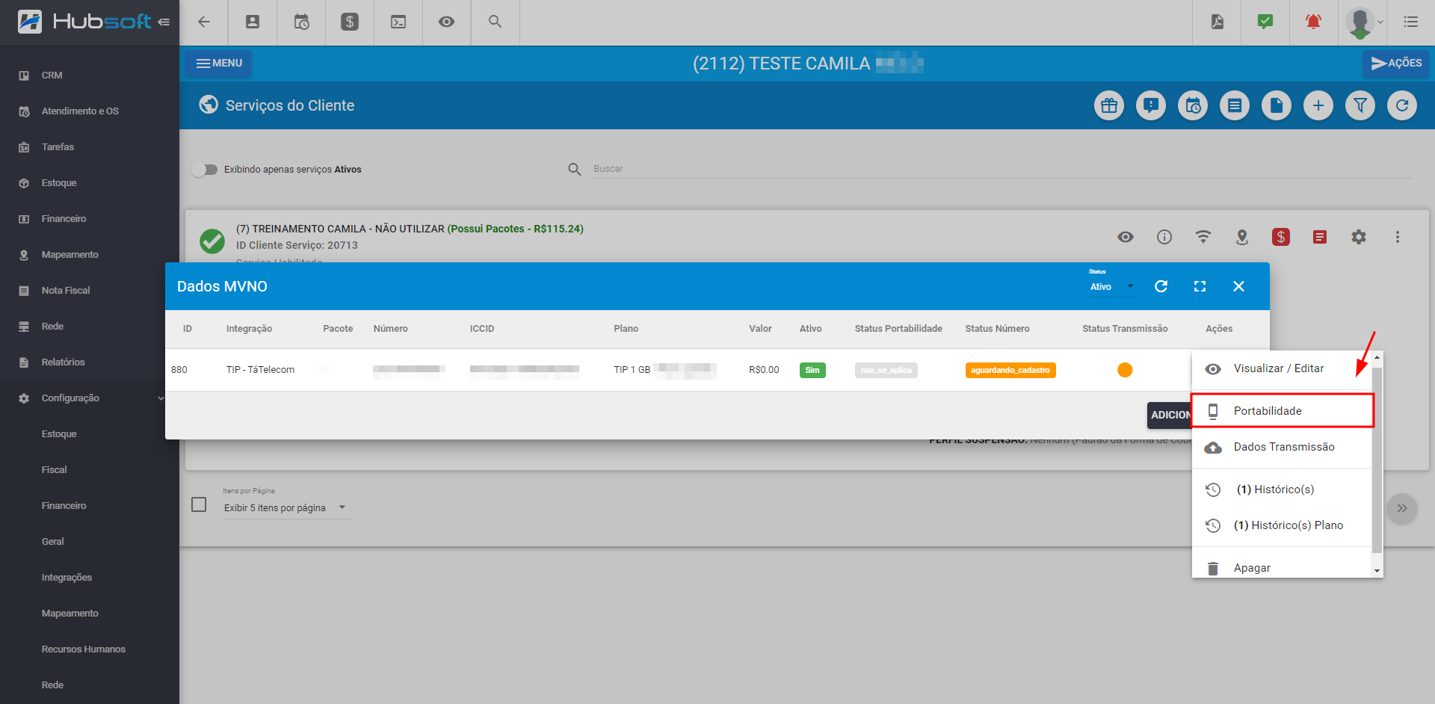Check the select-all checkbox near pagination
The image size is (1435, 704).
pos(199,504)
